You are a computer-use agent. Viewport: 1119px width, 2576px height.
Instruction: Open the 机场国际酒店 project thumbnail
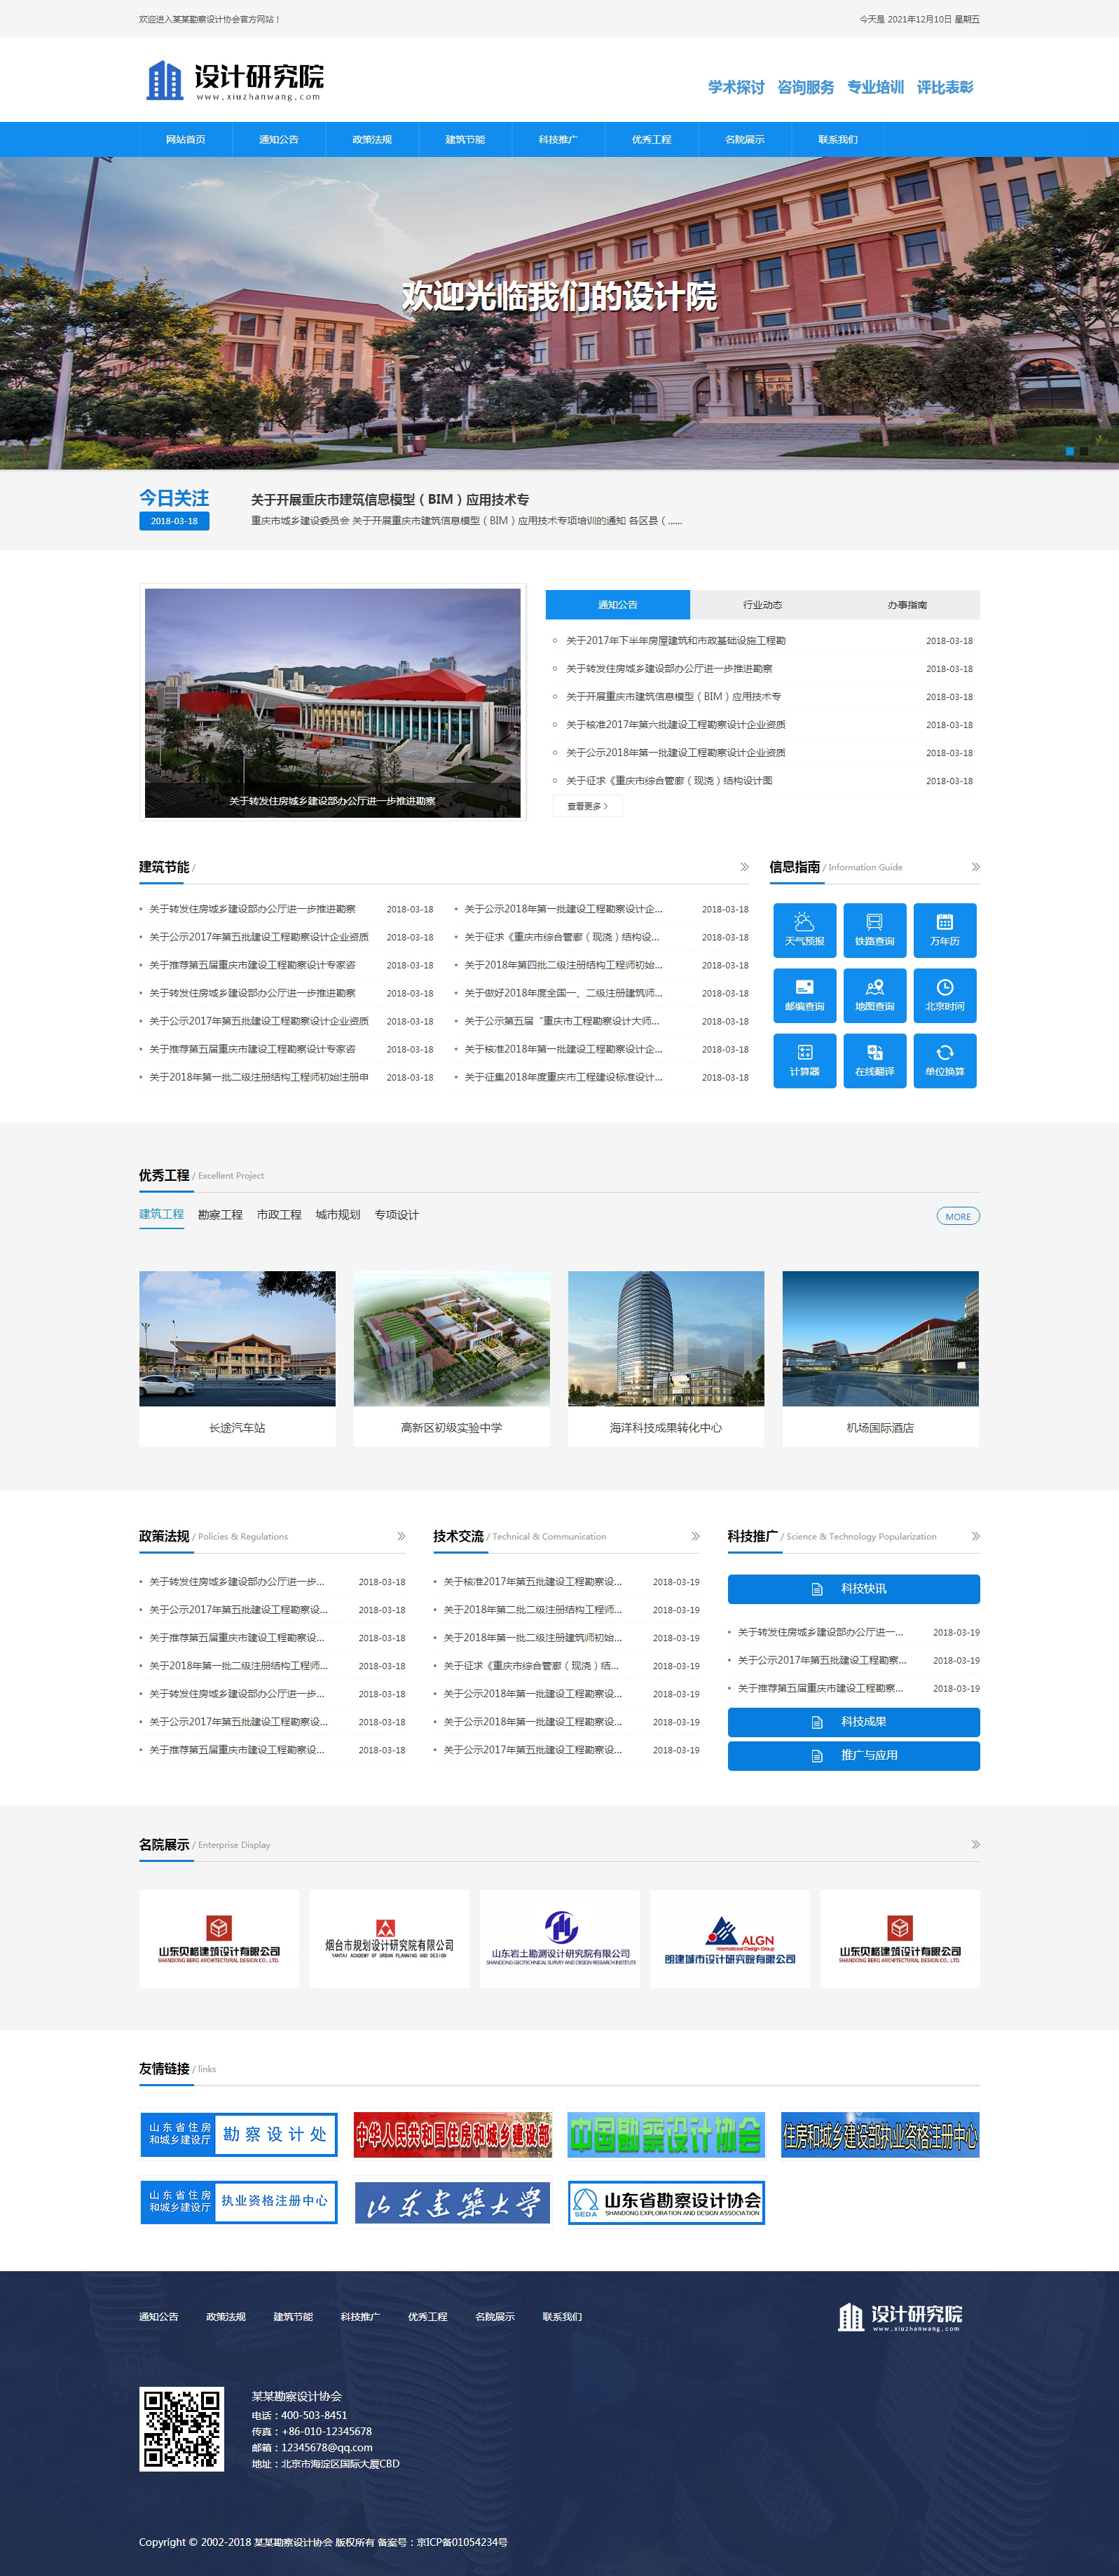(x=880, y=1339)
